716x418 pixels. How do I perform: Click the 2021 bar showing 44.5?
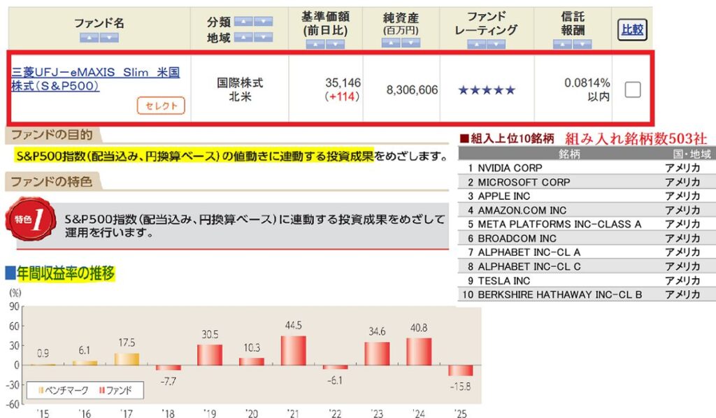(x=294, y=349)
